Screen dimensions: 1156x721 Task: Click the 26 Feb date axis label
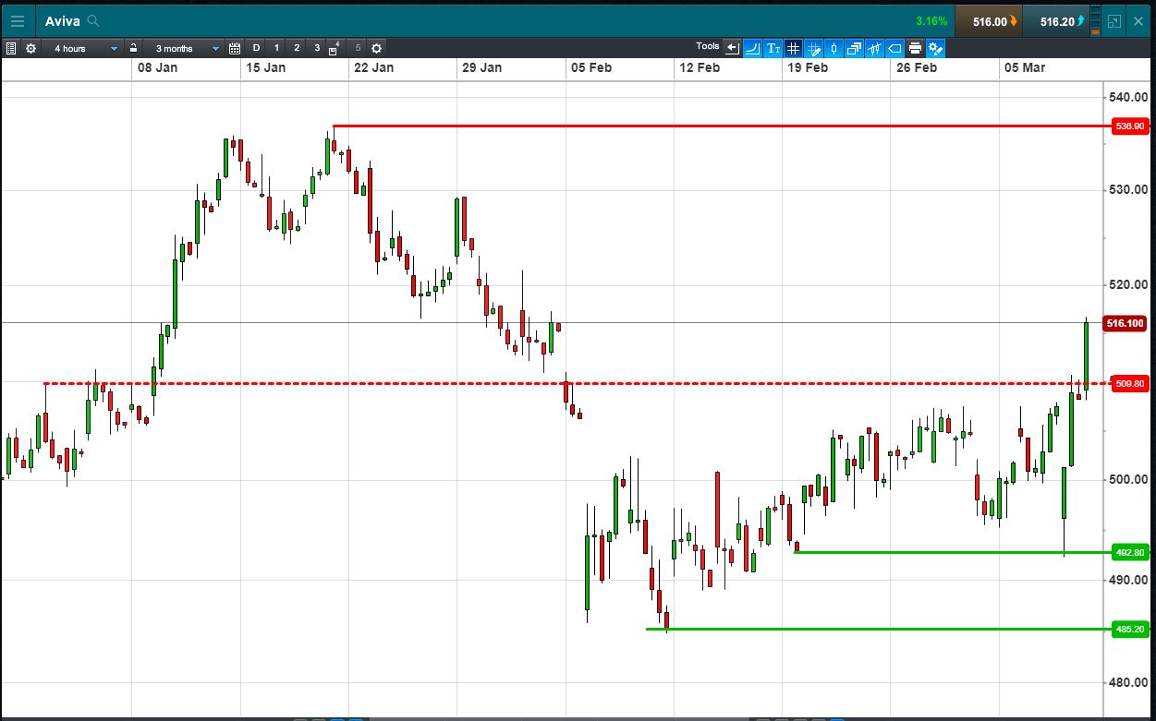(x=916, y=67)
